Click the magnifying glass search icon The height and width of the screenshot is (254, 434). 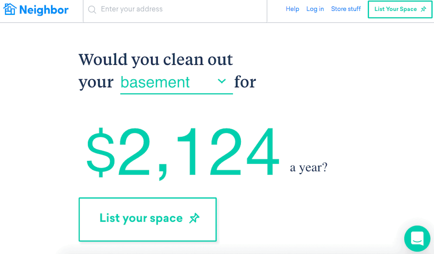coord(92,9)
